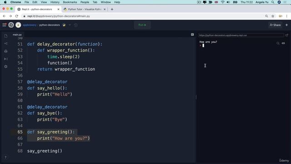Click the volume icon in menu bar
The height and width of the screenshot is (164, 291).
coord(228,2)
